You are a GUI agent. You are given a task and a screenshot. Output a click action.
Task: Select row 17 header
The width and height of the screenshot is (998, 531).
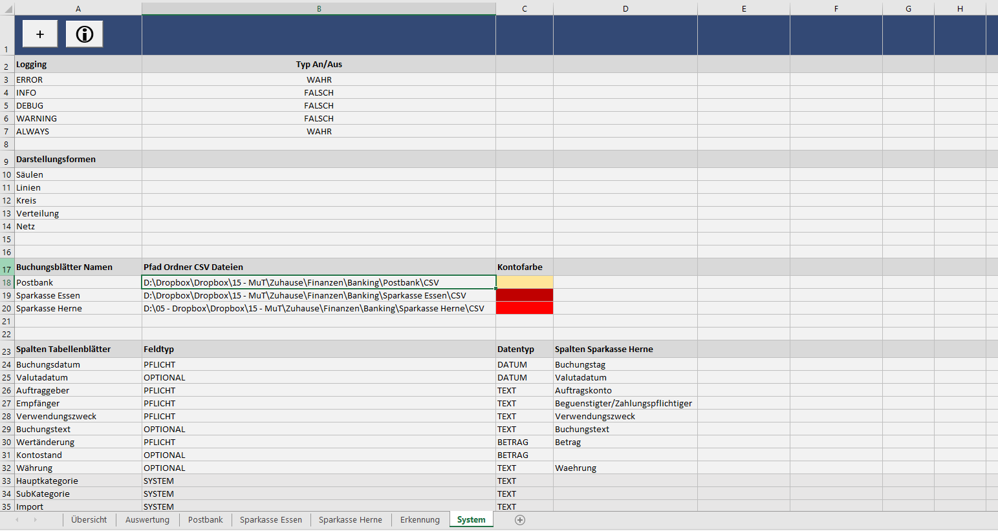(x=6, y=268)
